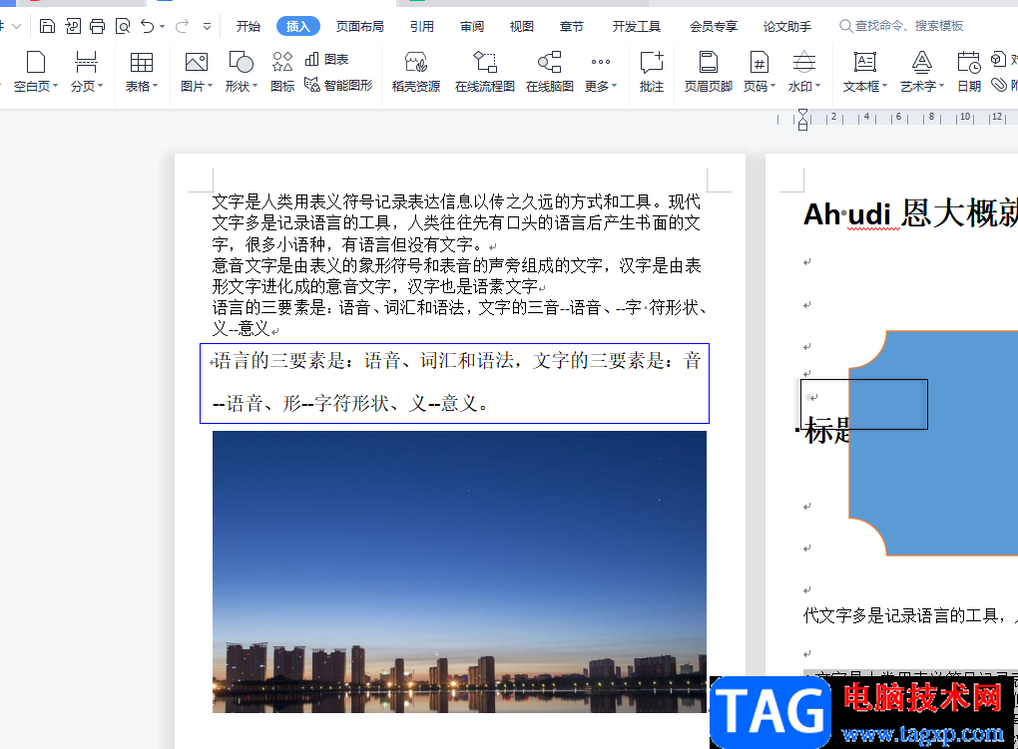This screenshot has width=1018, height=749.
Task: Click 智能图形 smart graphics
Action: pyautogui.click(x=338, y=85)
